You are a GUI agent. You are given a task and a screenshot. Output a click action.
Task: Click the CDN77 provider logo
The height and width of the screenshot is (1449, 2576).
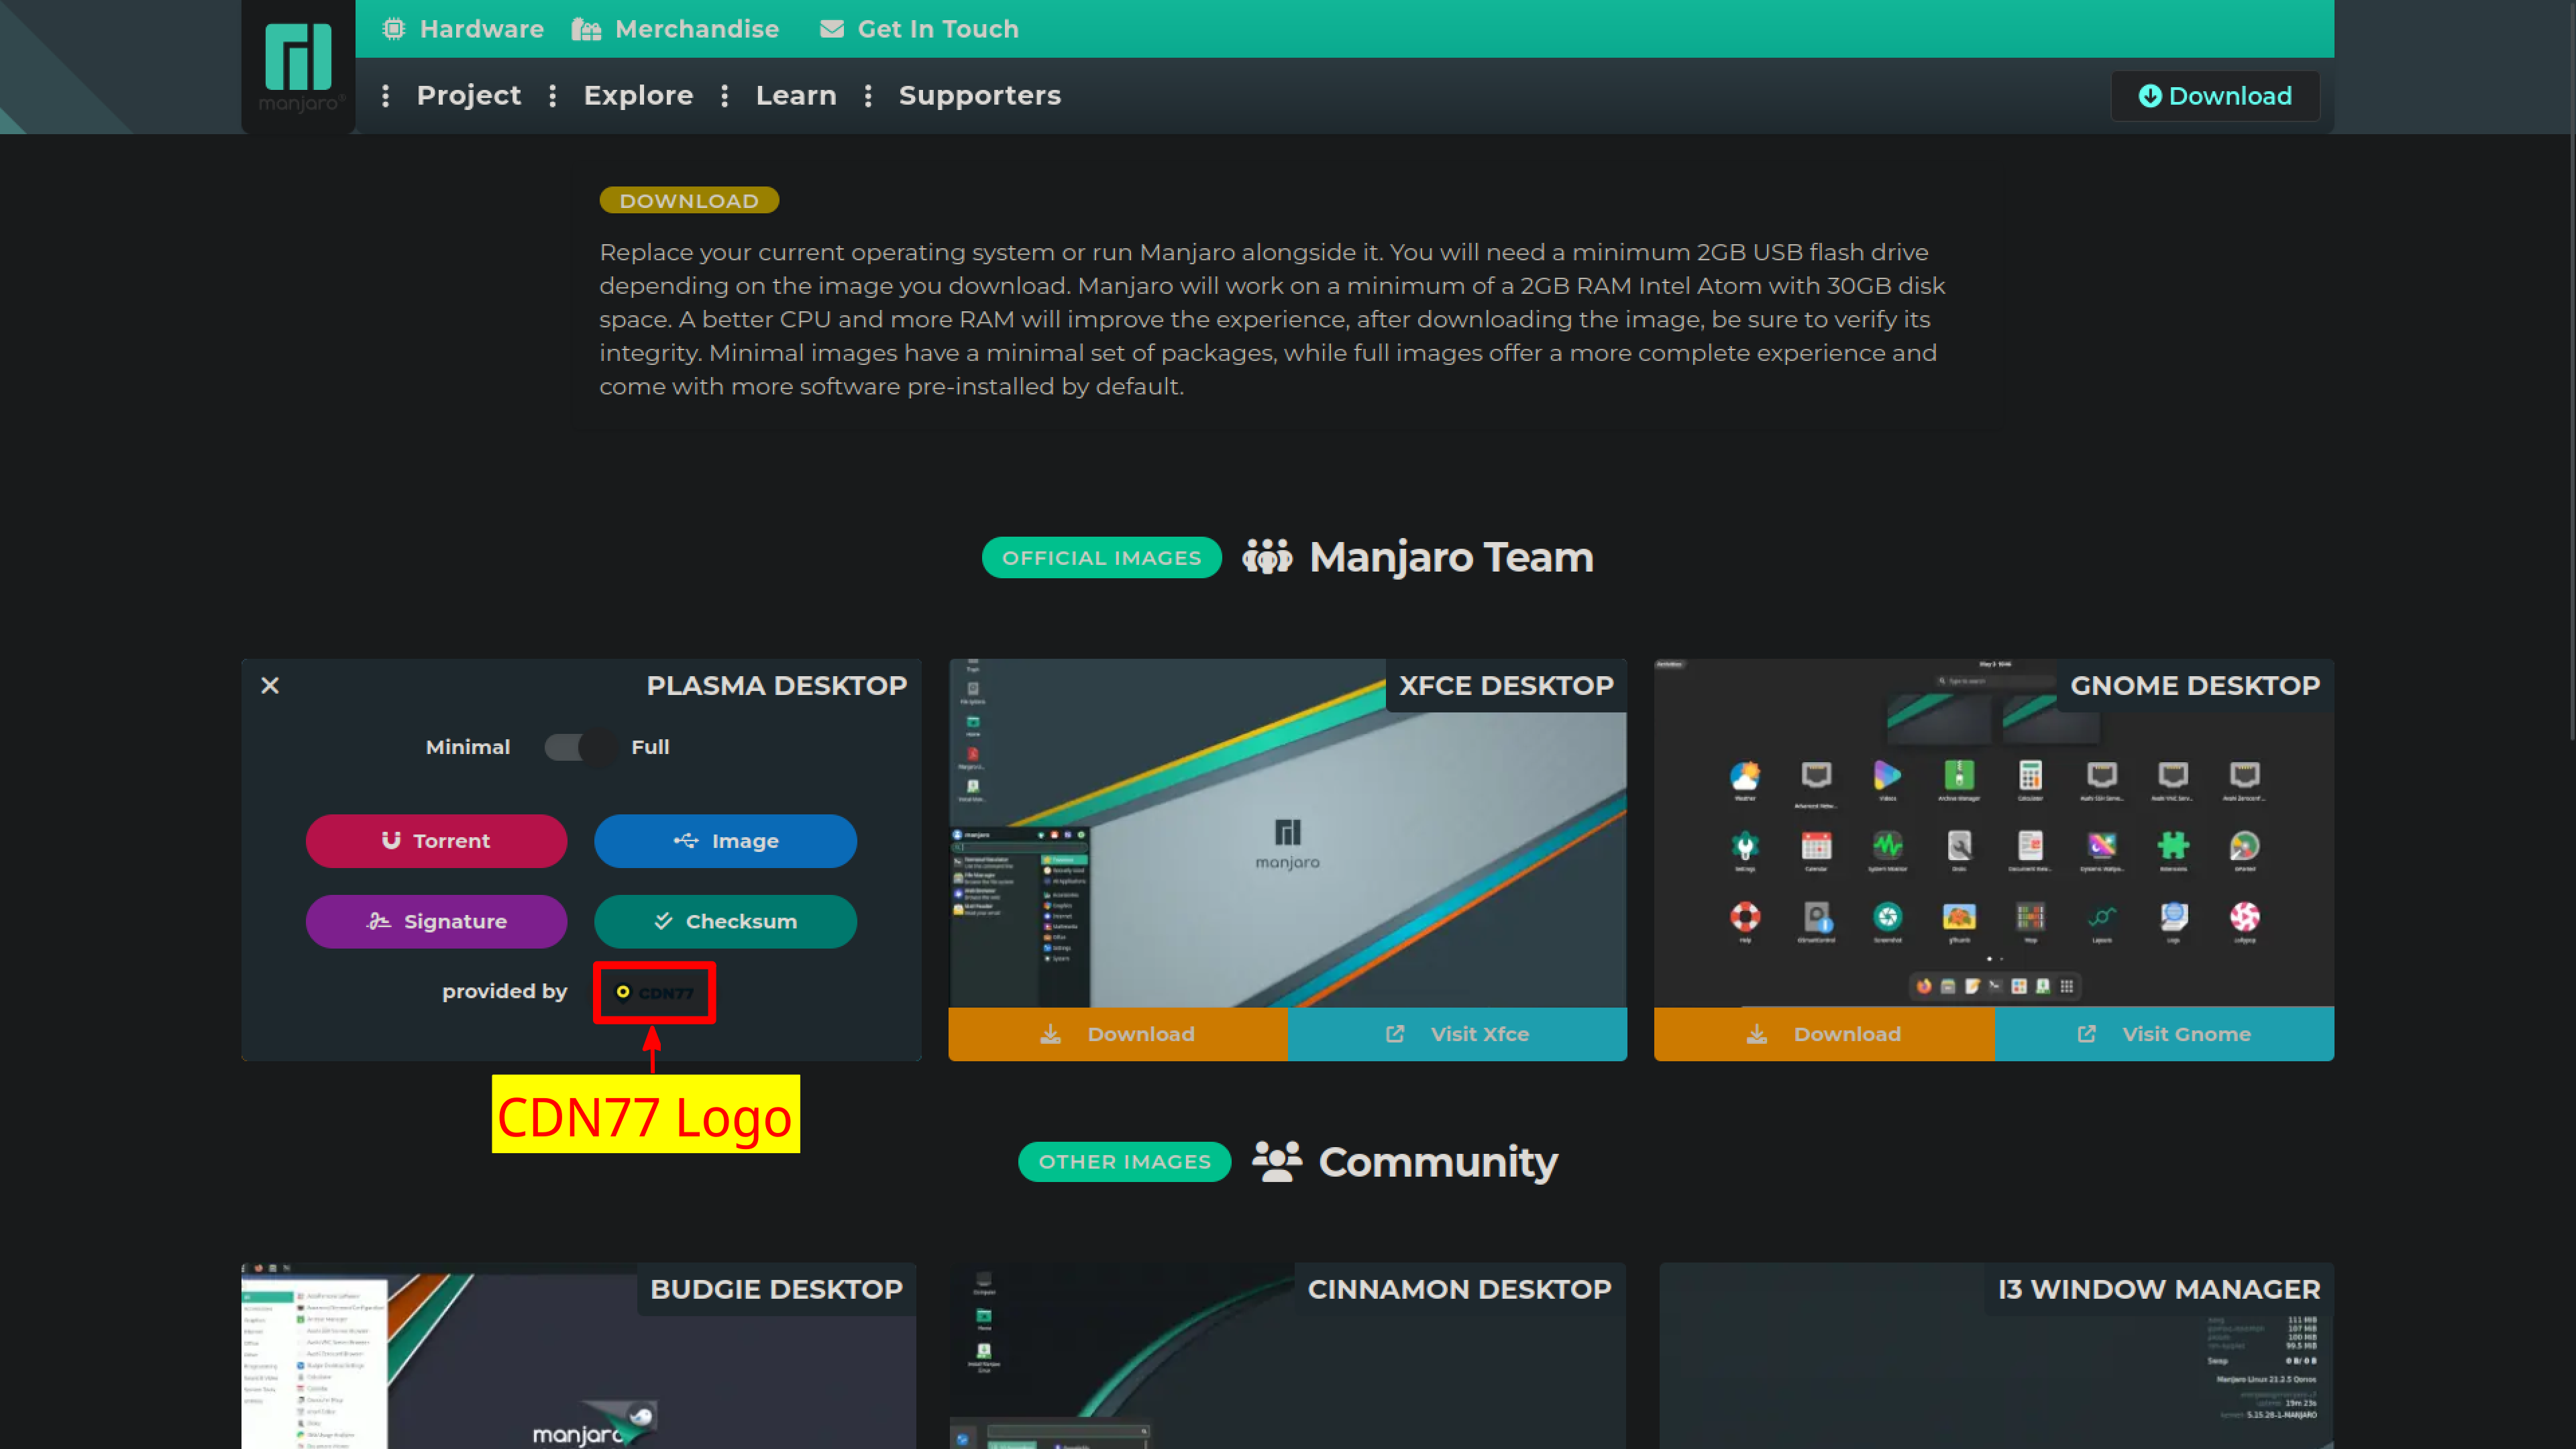(654, 992)
